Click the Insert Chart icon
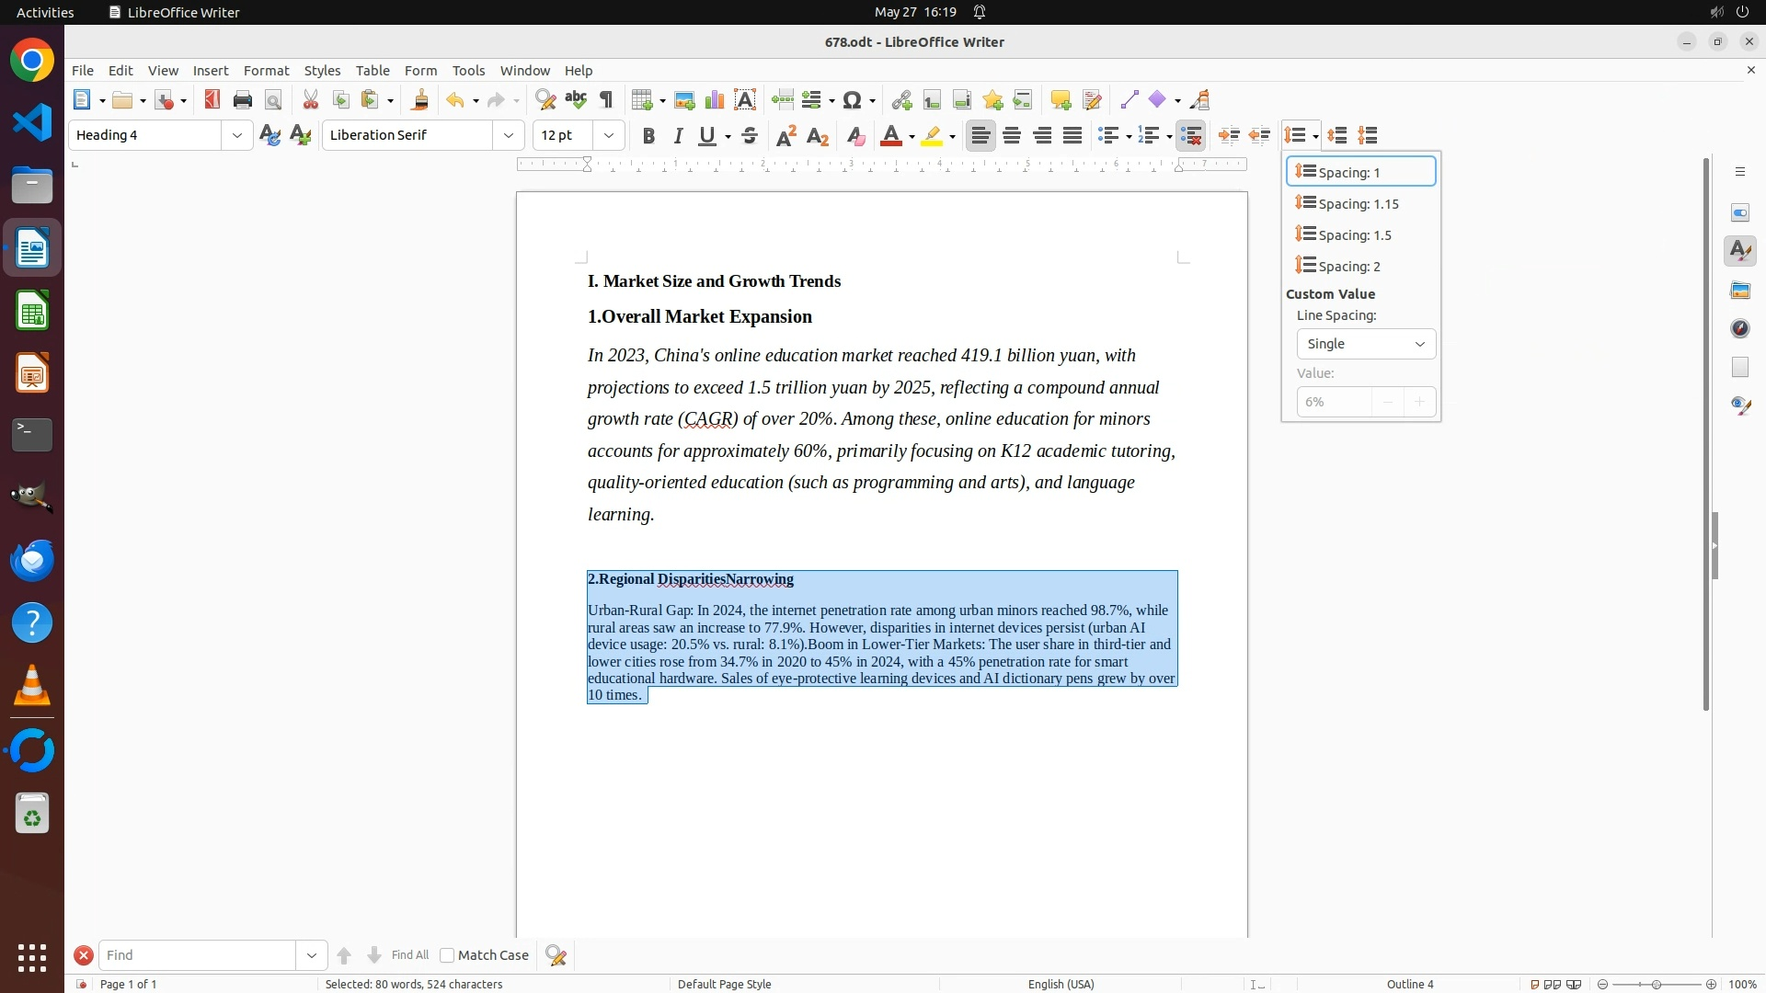 click(715, 100)
